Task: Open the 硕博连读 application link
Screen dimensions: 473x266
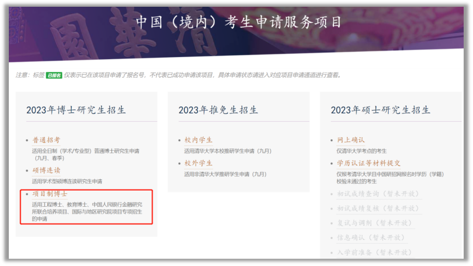Action: click(x=46, y=170)
